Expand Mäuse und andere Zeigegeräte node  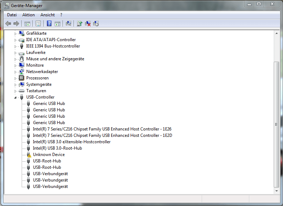tap(15, 59)
